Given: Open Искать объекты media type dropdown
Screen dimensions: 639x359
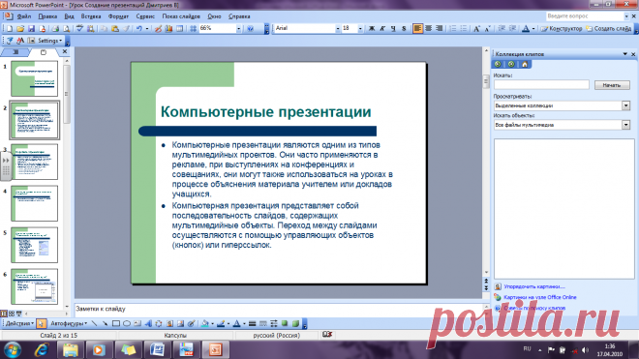Looking at the screenshot, I should pos(626,125).
